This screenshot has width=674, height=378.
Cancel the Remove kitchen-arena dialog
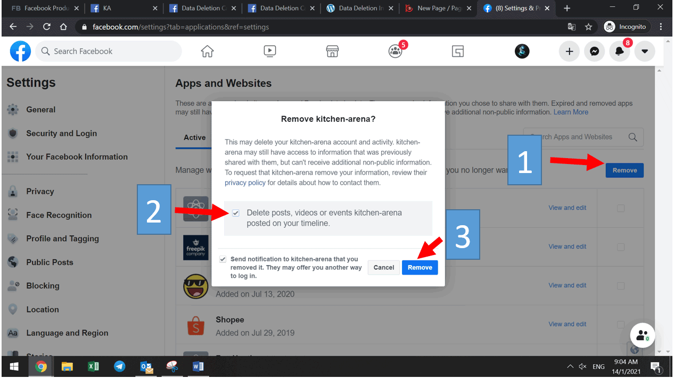click(384, 267)
